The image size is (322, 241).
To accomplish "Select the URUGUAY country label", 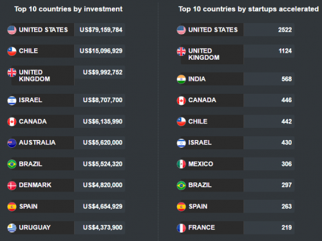I will click(x=35, y=228).
